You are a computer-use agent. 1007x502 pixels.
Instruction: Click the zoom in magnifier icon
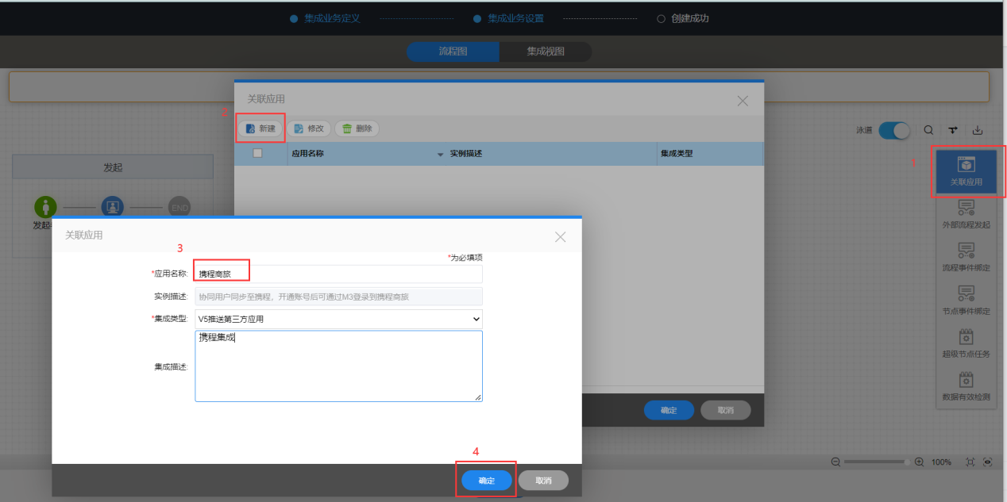click(919, 462)
